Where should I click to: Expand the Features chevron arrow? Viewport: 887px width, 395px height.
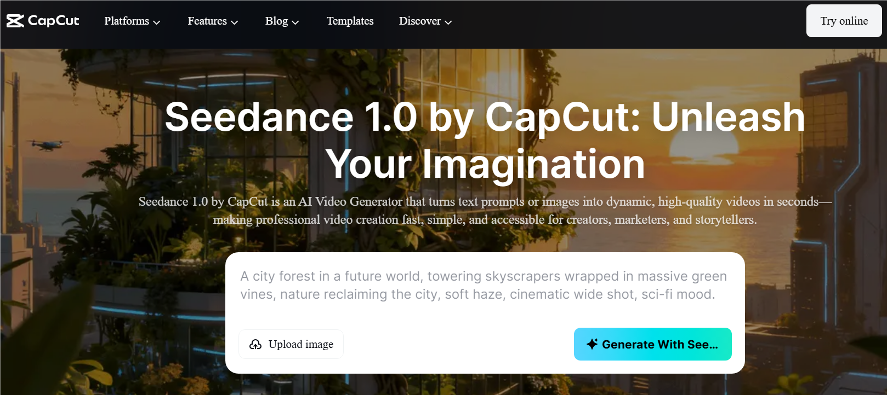tap(235, 22)
